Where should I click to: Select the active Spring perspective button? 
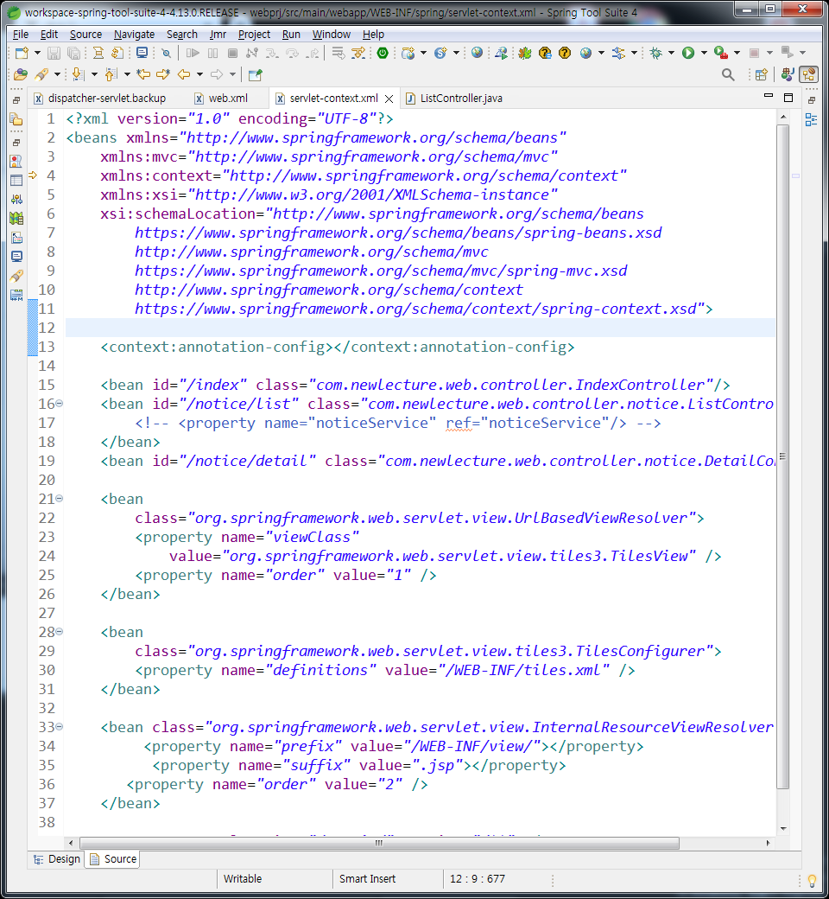[x=809, y=74]
